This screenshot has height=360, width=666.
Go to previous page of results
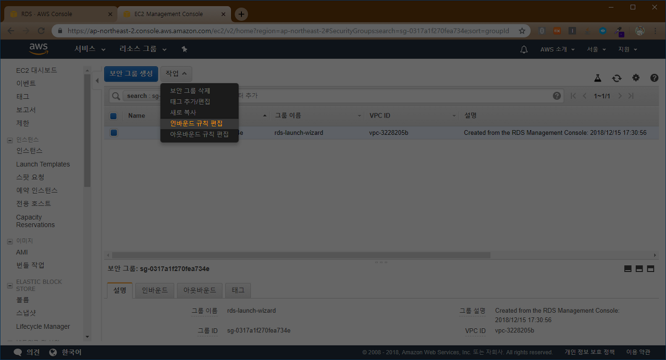(x=584, y=96)
